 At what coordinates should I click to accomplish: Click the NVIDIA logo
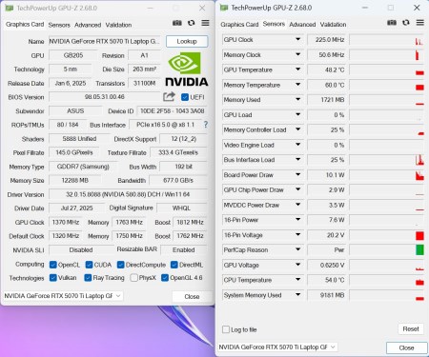tap(187, 69)
